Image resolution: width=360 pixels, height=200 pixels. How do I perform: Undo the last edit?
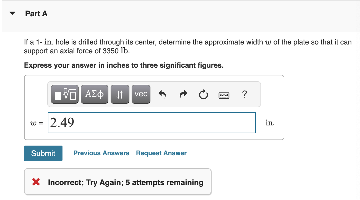[162, 94]
